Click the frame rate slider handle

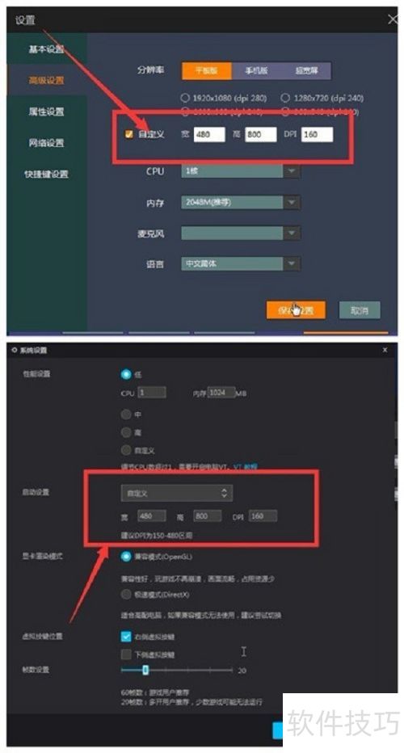(x=145, y=670)
